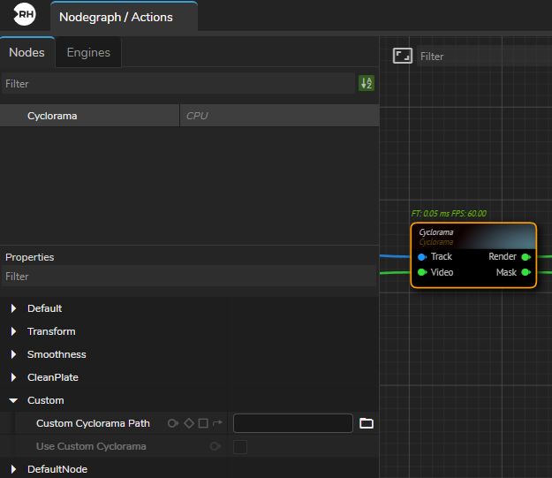The image size is (552, 478).
Task: Click the square icon beside Custom Cyclorama Path
Action: [202, 423]
